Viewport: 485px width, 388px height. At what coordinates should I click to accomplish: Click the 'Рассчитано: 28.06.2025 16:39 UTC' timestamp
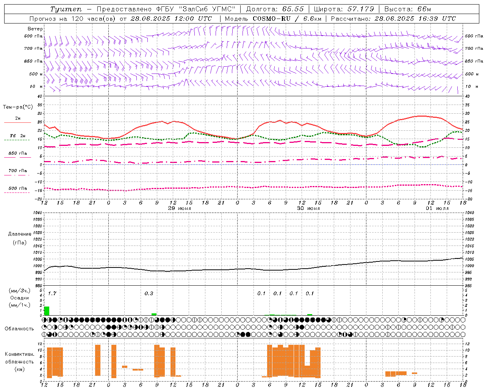click(393, 19)
